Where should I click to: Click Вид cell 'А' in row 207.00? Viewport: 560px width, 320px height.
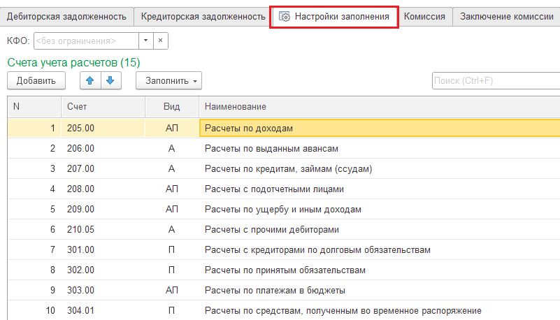[x=172, y=169]
